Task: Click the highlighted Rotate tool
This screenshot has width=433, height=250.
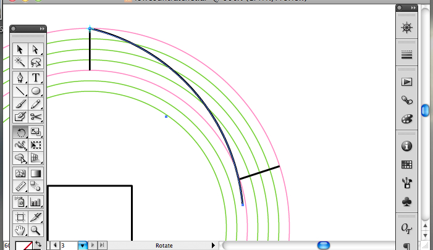Action: point(20,133)
